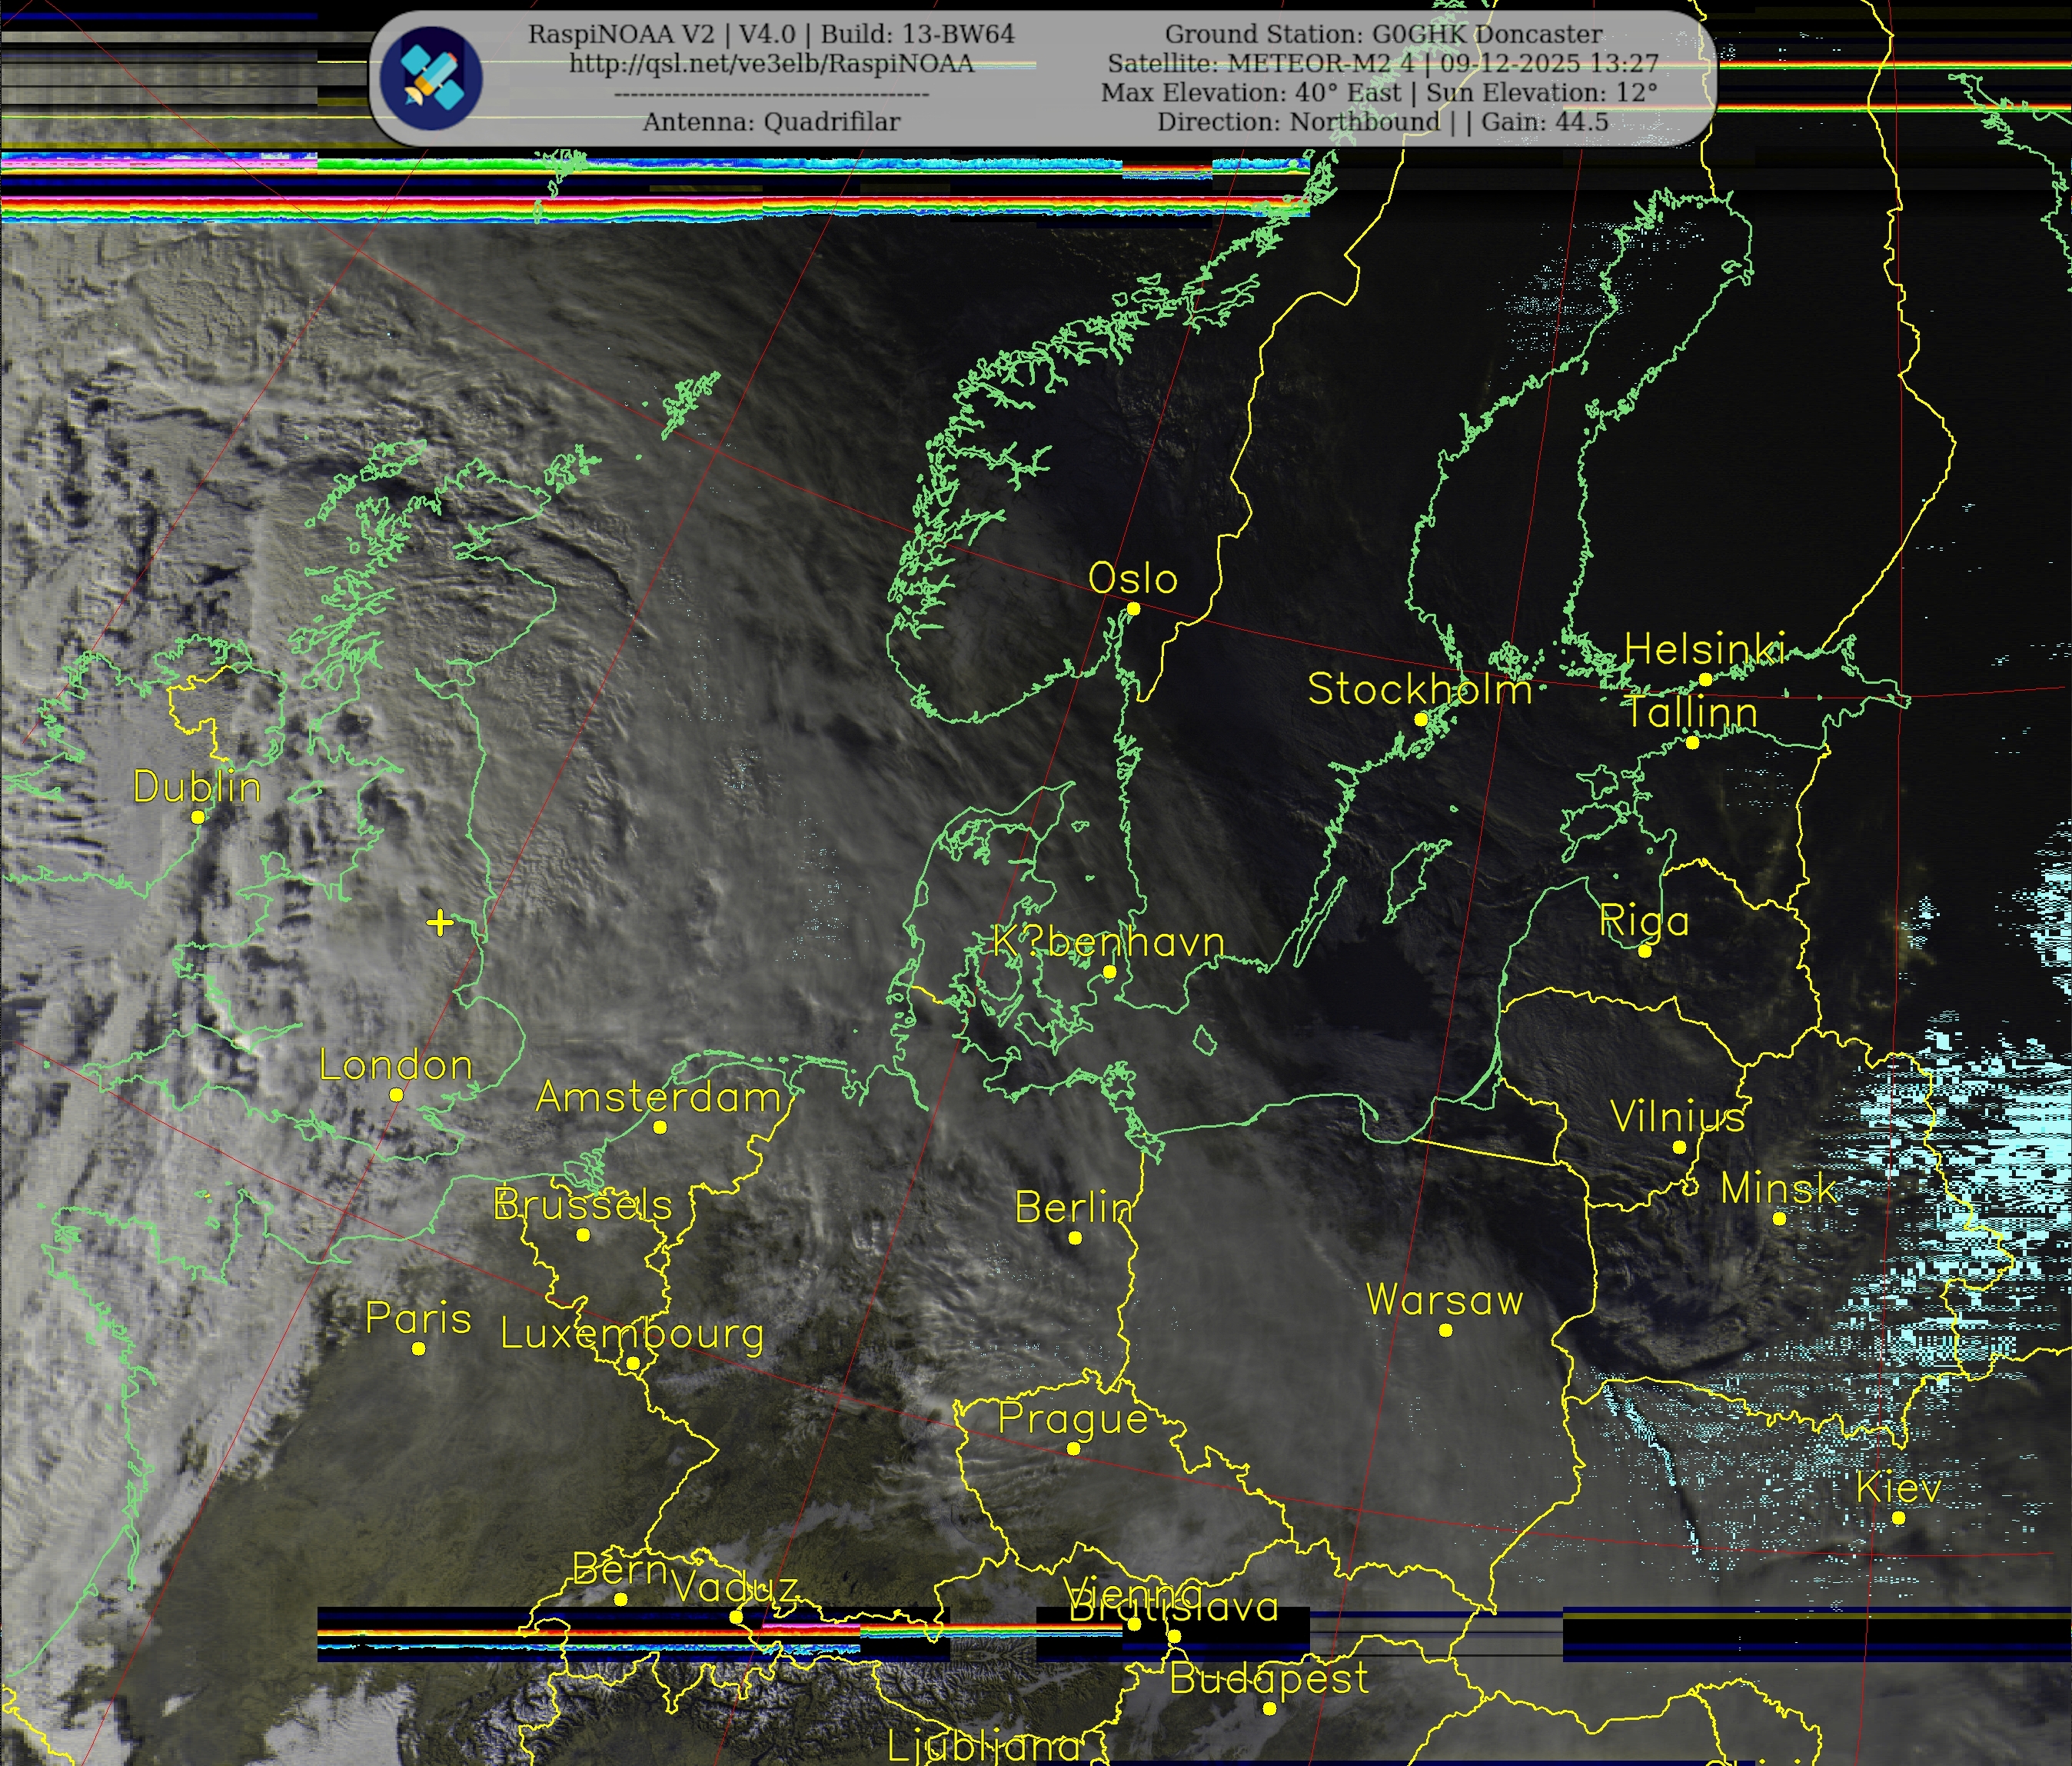The image size is (2072, 1766).
Task: Click the Berlin city marker dot
Action: tap(1075, 1238)
